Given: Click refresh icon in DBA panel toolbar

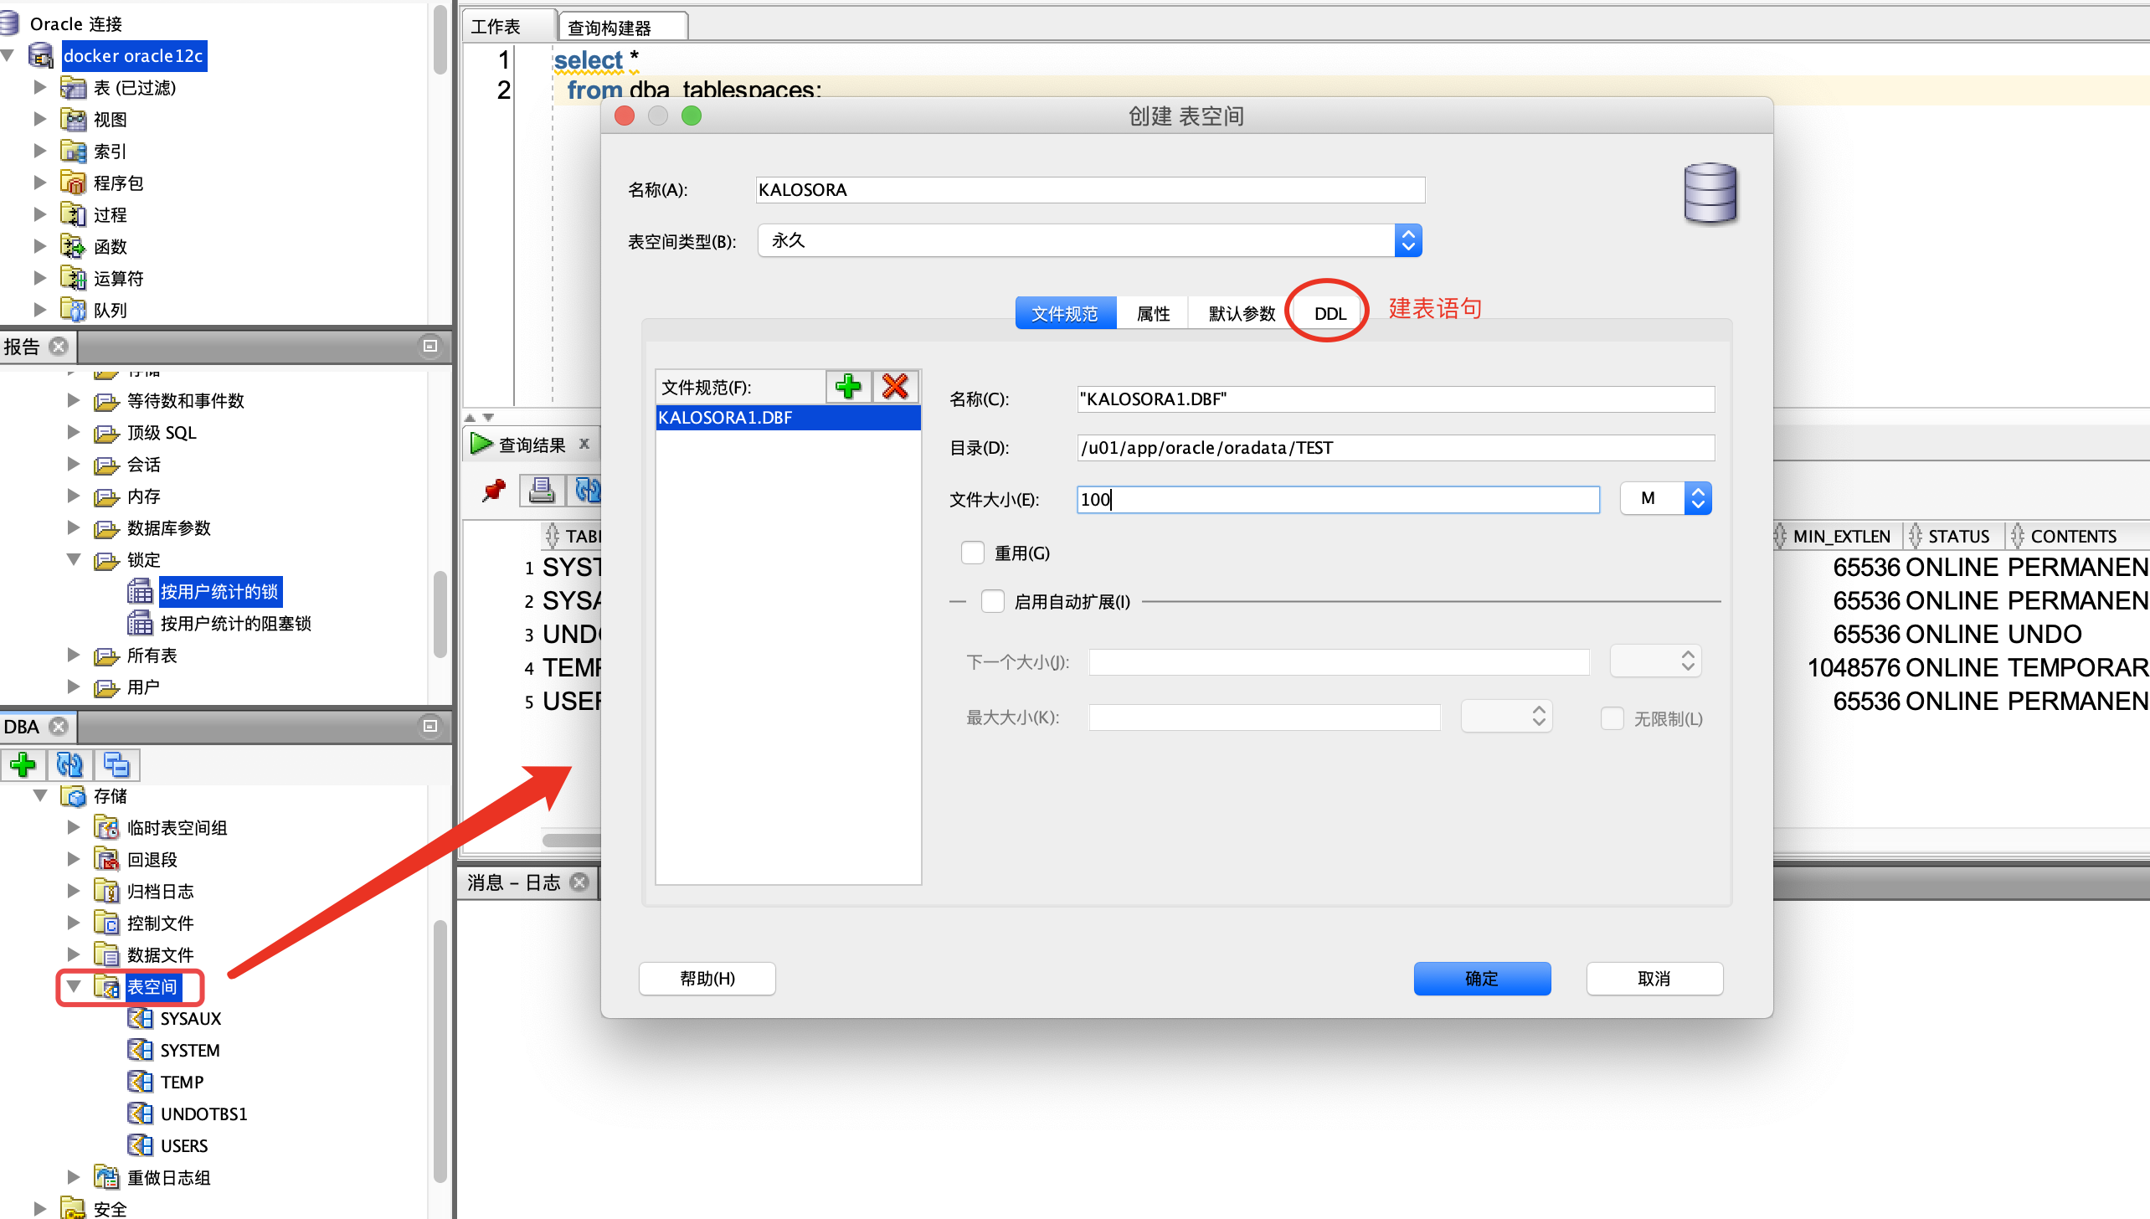Looking at the screenshot, I should (x=69, y=764).
